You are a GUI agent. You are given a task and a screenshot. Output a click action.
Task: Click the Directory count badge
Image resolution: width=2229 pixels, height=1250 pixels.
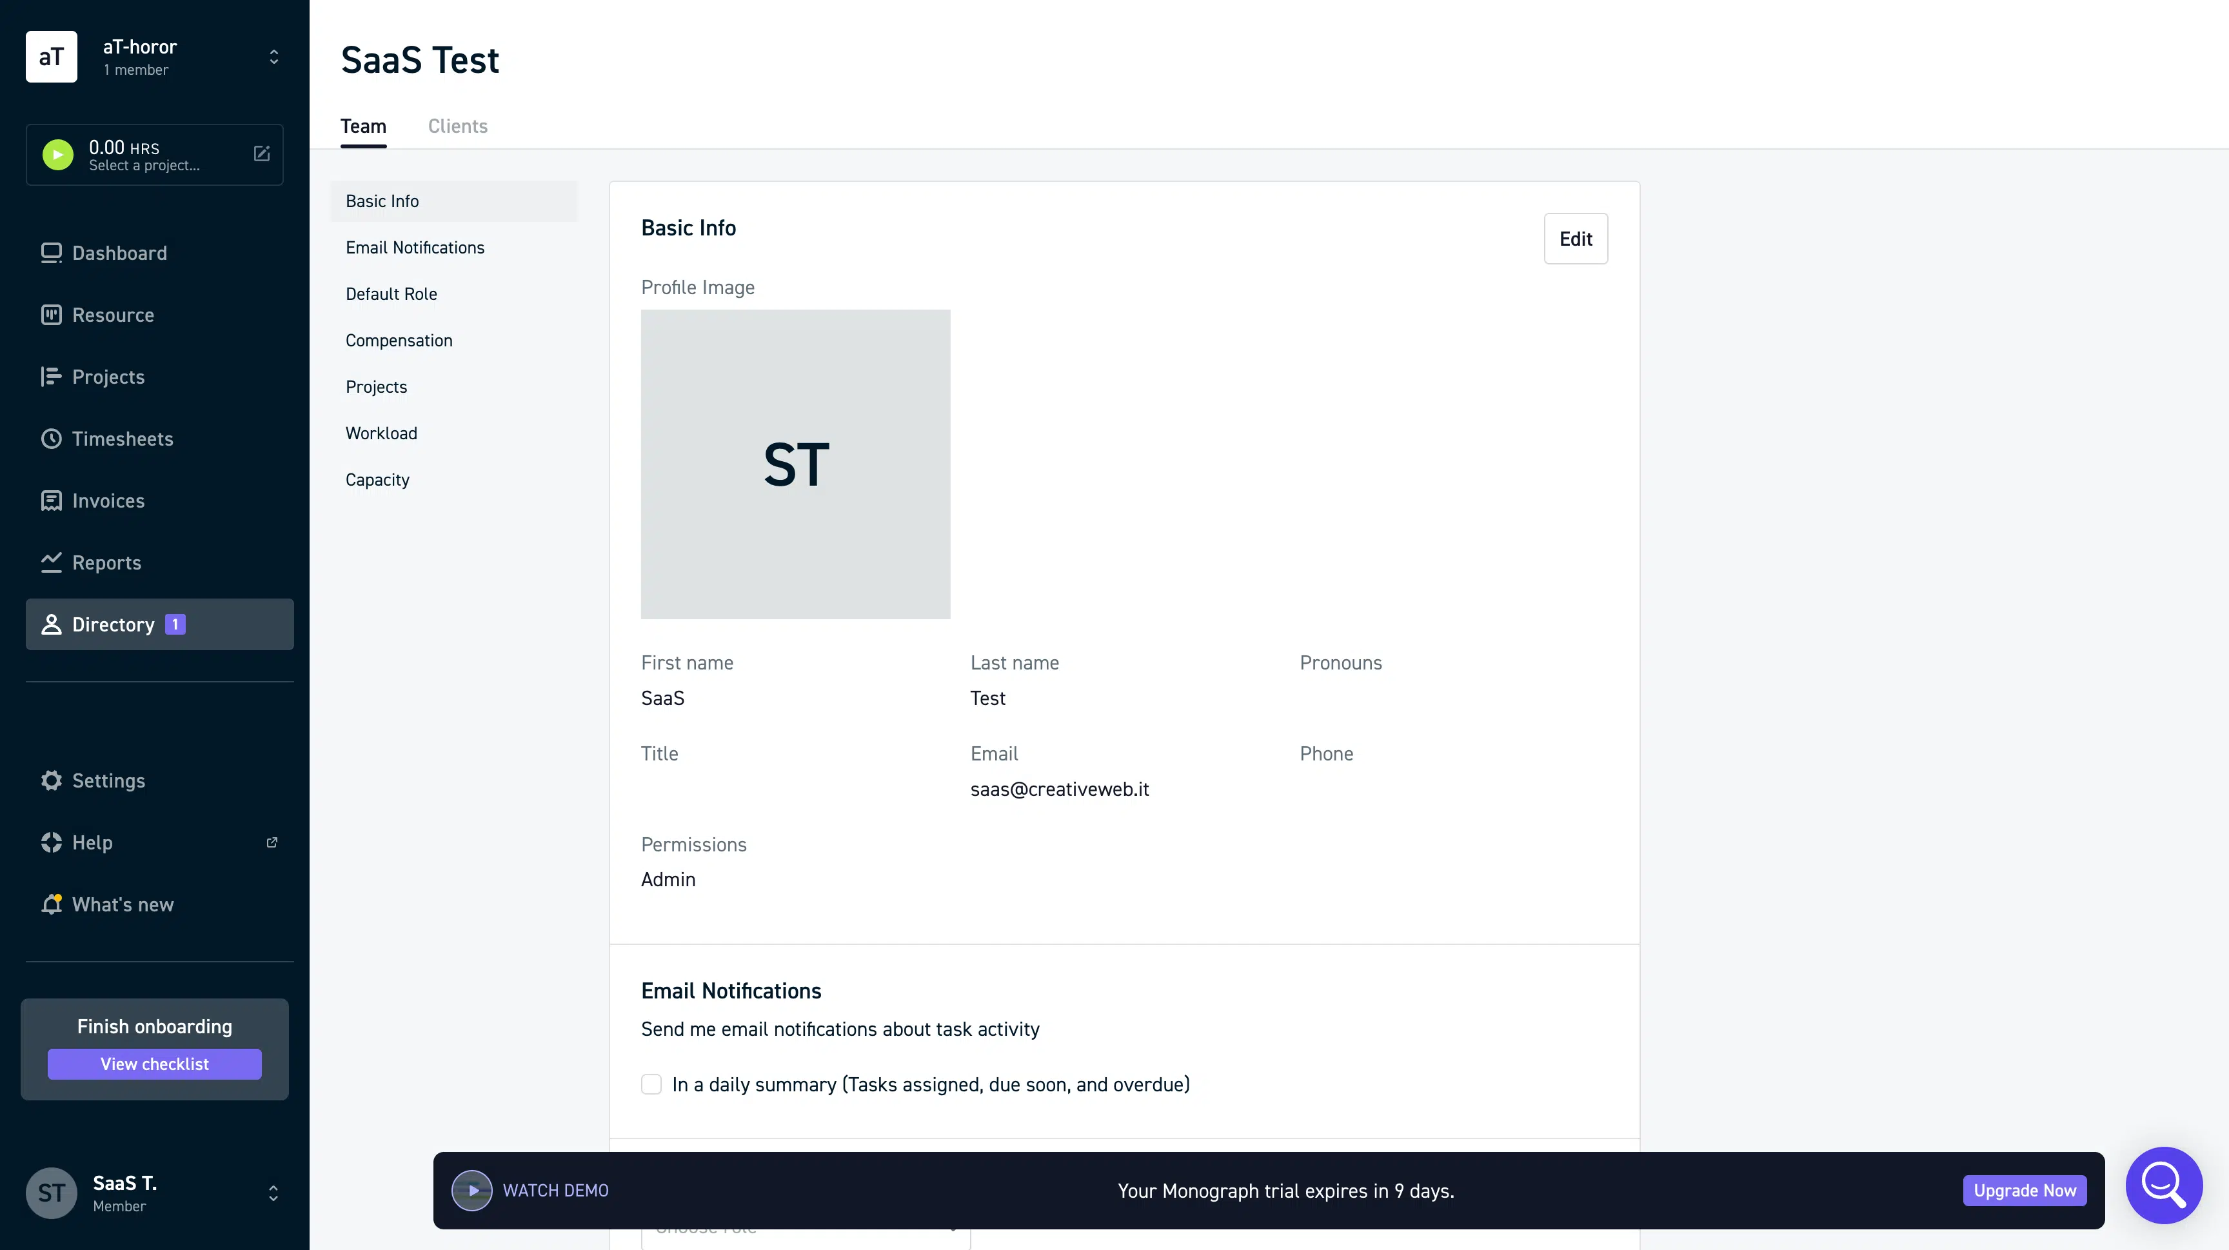(175, 624)
